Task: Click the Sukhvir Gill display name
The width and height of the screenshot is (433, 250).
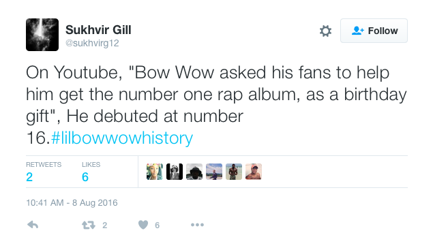Action: click(x=98, y=30)
